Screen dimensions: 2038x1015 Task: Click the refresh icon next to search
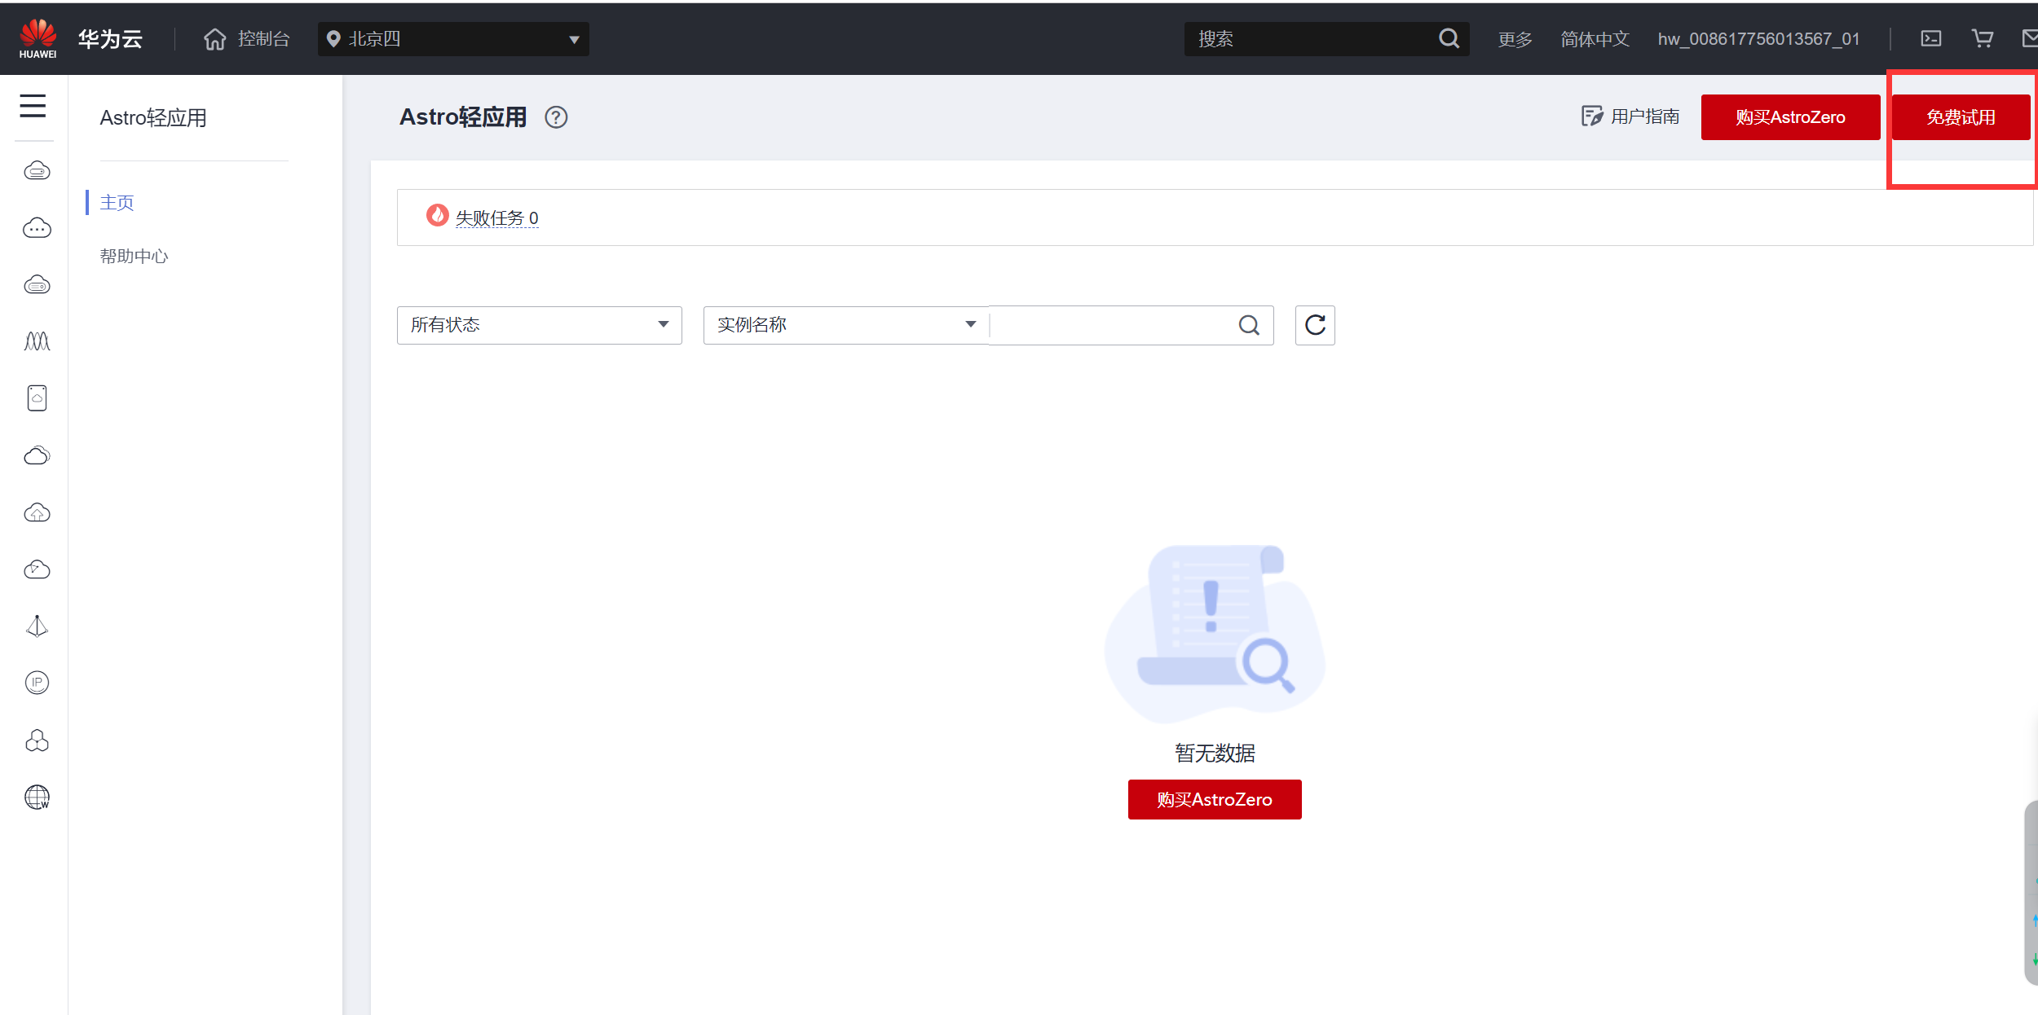(x=1315, y=325)
